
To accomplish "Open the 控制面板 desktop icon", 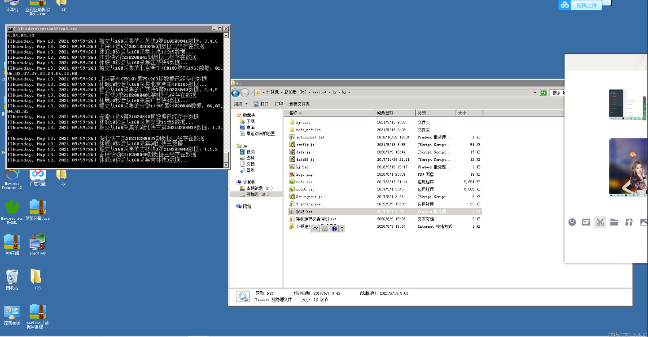I will (x=12, y=315).
